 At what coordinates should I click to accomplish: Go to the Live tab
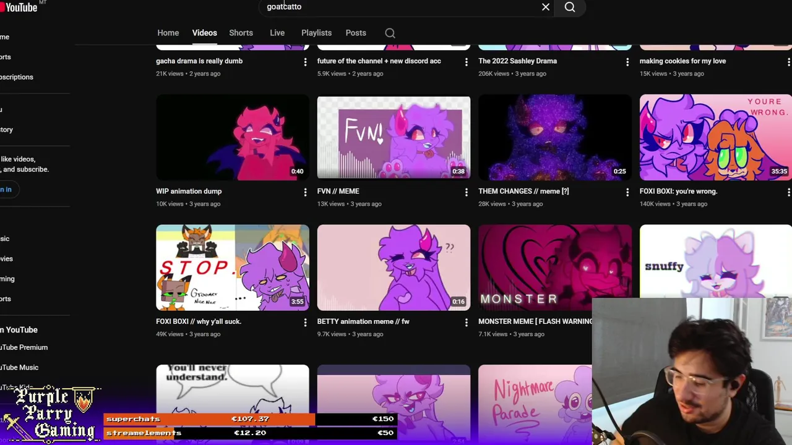click(x=277, y=33)
